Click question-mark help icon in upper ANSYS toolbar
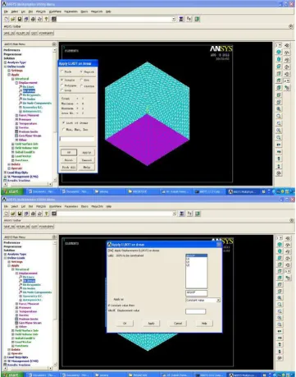The image size is (296, 377). [x=47, y=19]
